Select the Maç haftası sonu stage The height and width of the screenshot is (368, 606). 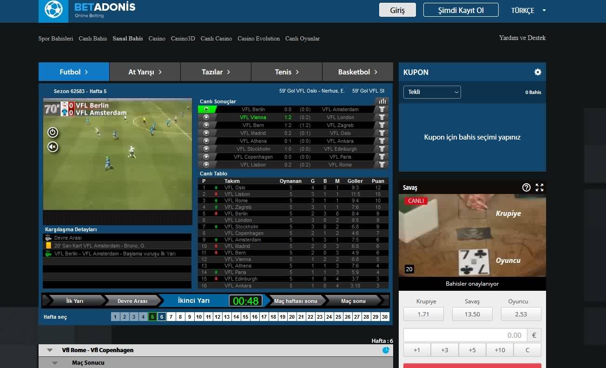296,301
